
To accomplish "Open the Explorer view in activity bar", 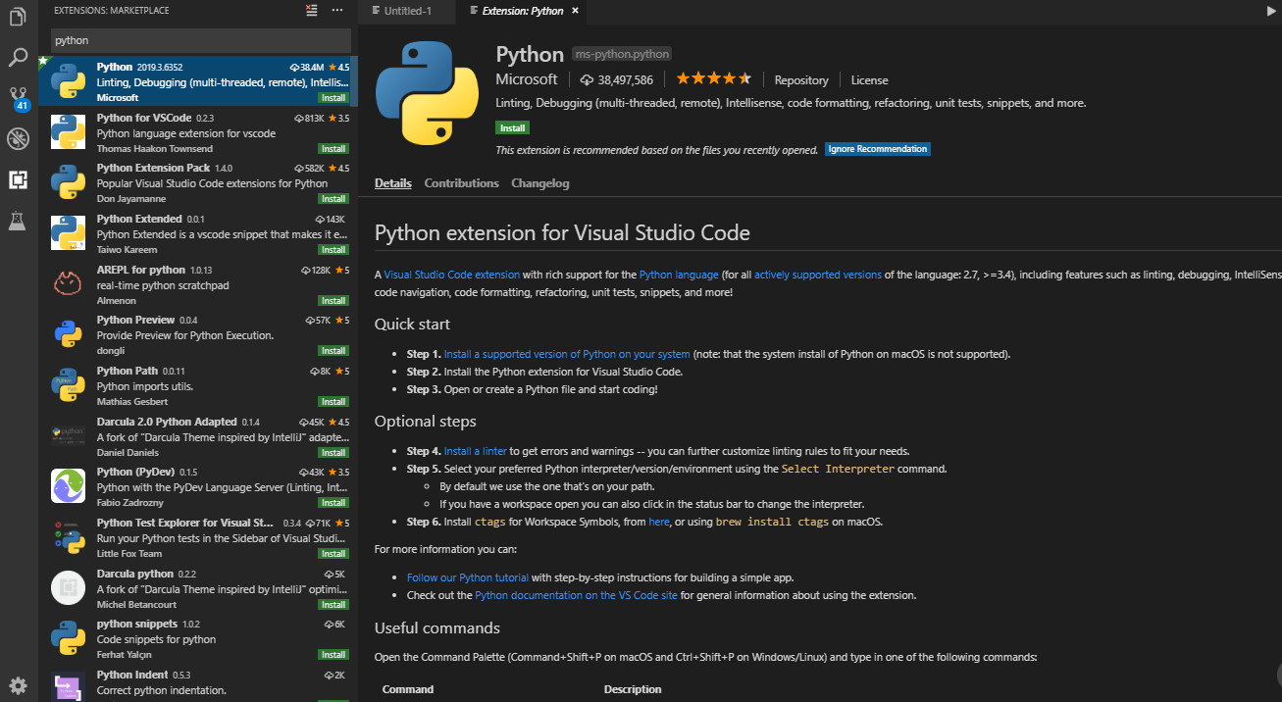I will [x=18, y=17].
